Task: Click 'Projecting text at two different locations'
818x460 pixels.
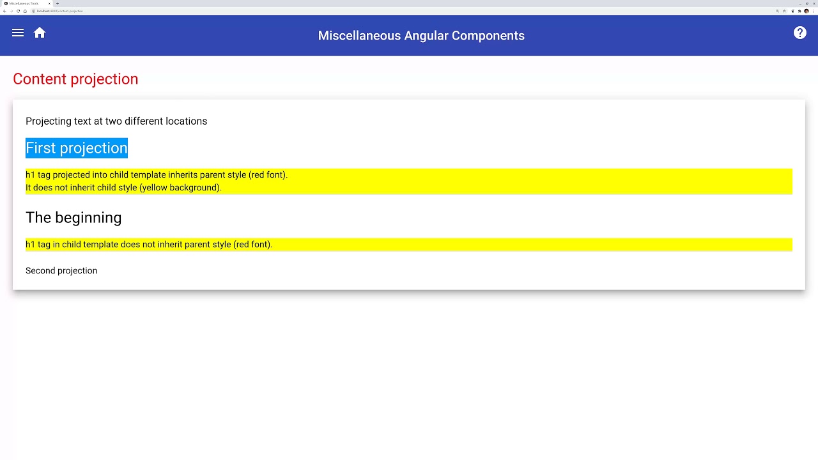Action: click(116, 121)
